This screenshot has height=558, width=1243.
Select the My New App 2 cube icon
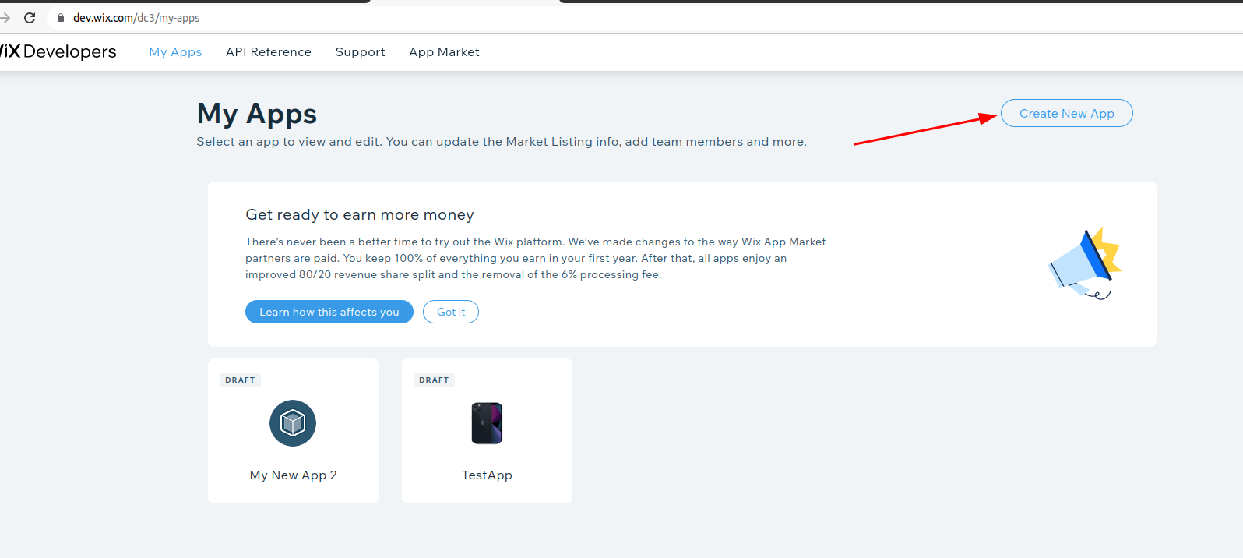pos(293,423)
